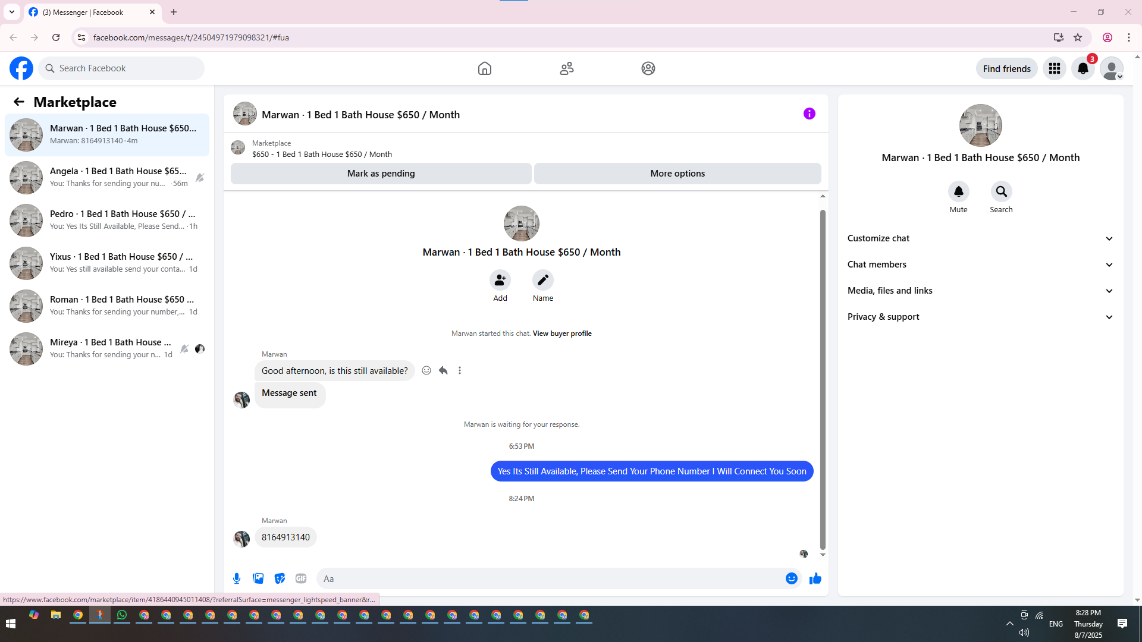Edit the chat name with pencil icon
Screen dimensions: 1142x642
click(543, 280)
